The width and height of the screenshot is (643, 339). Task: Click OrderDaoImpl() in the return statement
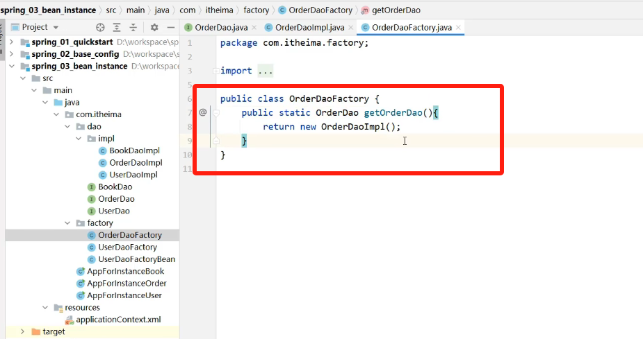(358, 127)
